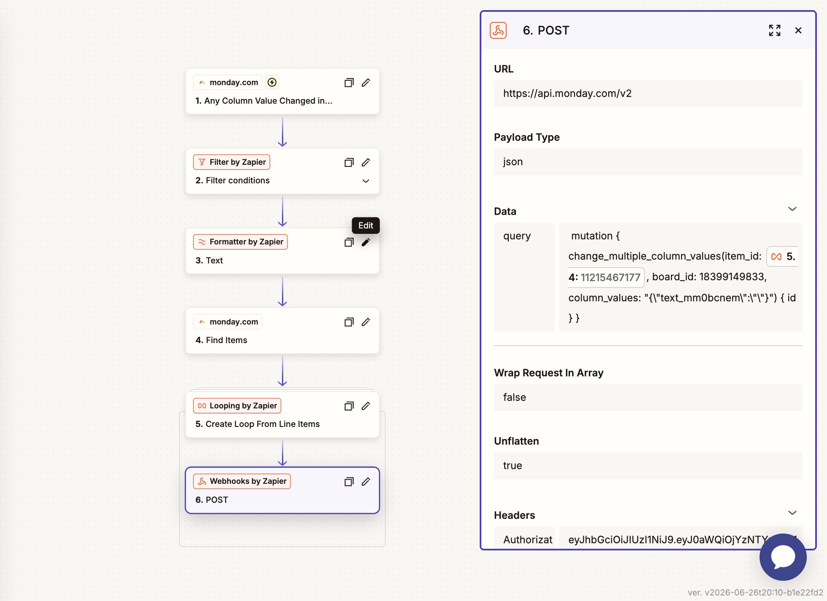
Task: Duplicate the Webhooks POST step
Action: 349,481
